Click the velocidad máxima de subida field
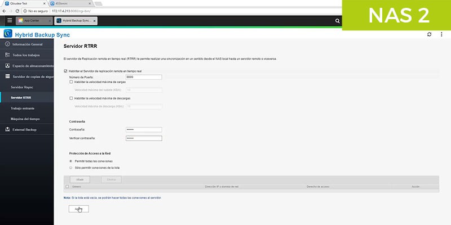 144,90
